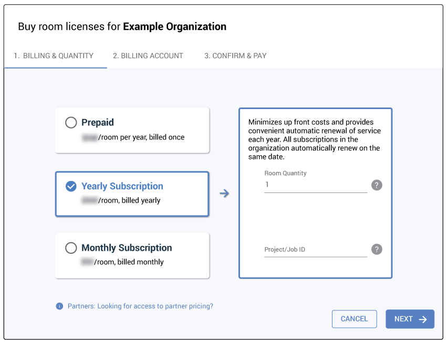Choose the Monthly Subscription radio button
The height and width of the screenshot is (343, 448).
pos(71,248)
